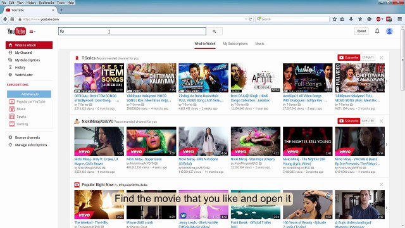Open the File menu
Screen dimensions: 405x228
[4, 3]
